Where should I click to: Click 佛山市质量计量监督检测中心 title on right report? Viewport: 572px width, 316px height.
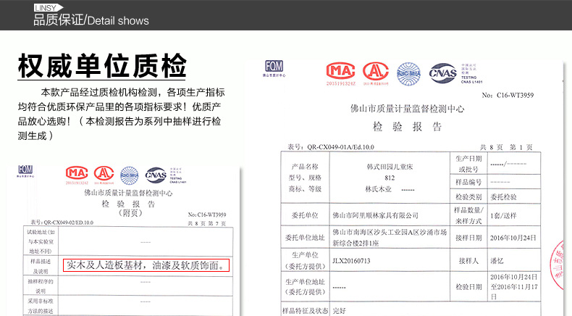click(407, 109)
